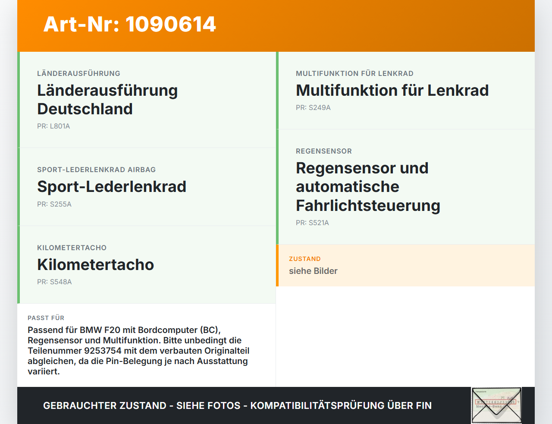552x424 pixels.
Task: Click the BMW F20 compatibility description paragraph
Action: [138, 351]
